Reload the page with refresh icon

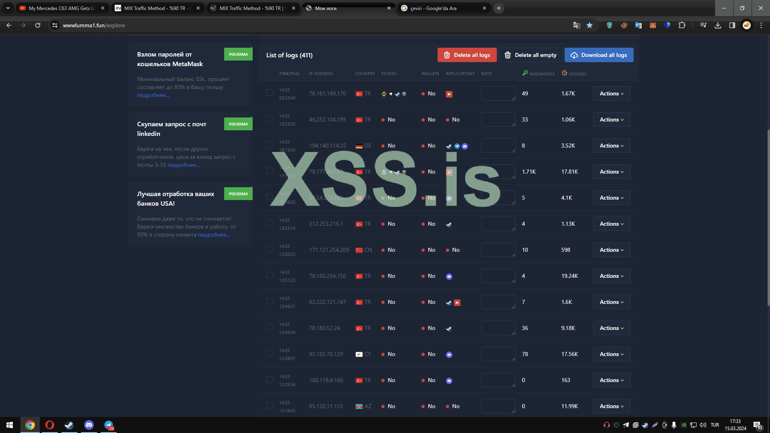click(38, 25)
